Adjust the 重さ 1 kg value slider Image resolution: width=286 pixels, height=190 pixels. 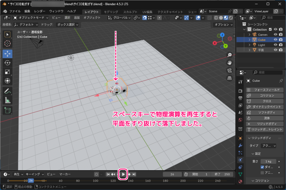(268, 161)
